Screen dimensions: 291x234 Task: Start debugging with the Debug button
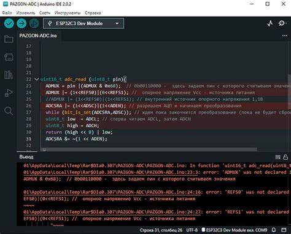[34, 23]
